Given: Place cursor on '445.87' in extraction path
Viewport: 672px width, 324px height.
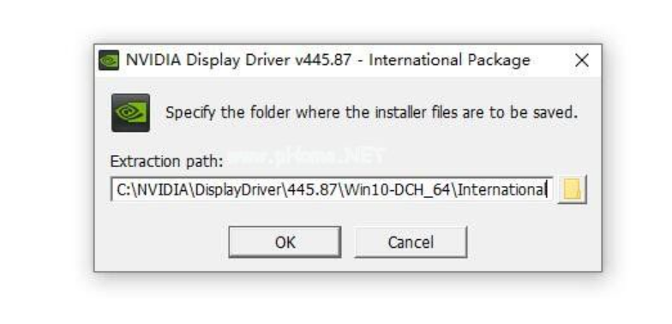Looking at the screenshot, I should pos(312,189).
